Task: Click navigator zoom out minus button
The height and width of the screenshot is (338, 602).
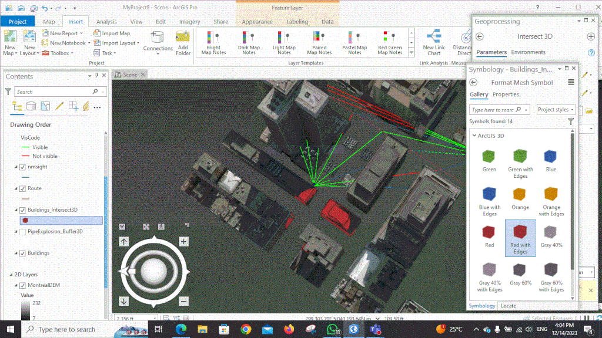Action: pos(183,301)
